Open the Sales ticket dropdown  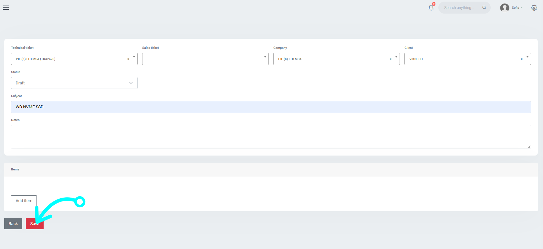205,59
